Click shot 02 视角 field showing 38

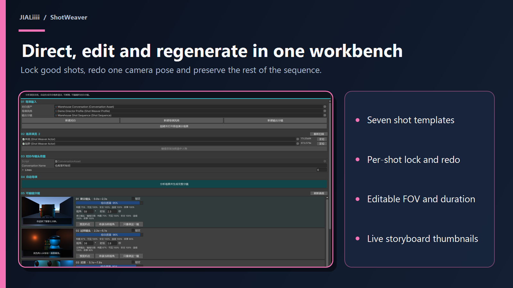(88, 243)
